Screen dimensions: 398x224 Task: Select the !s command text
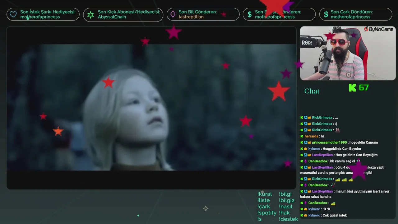coord(260,219)
